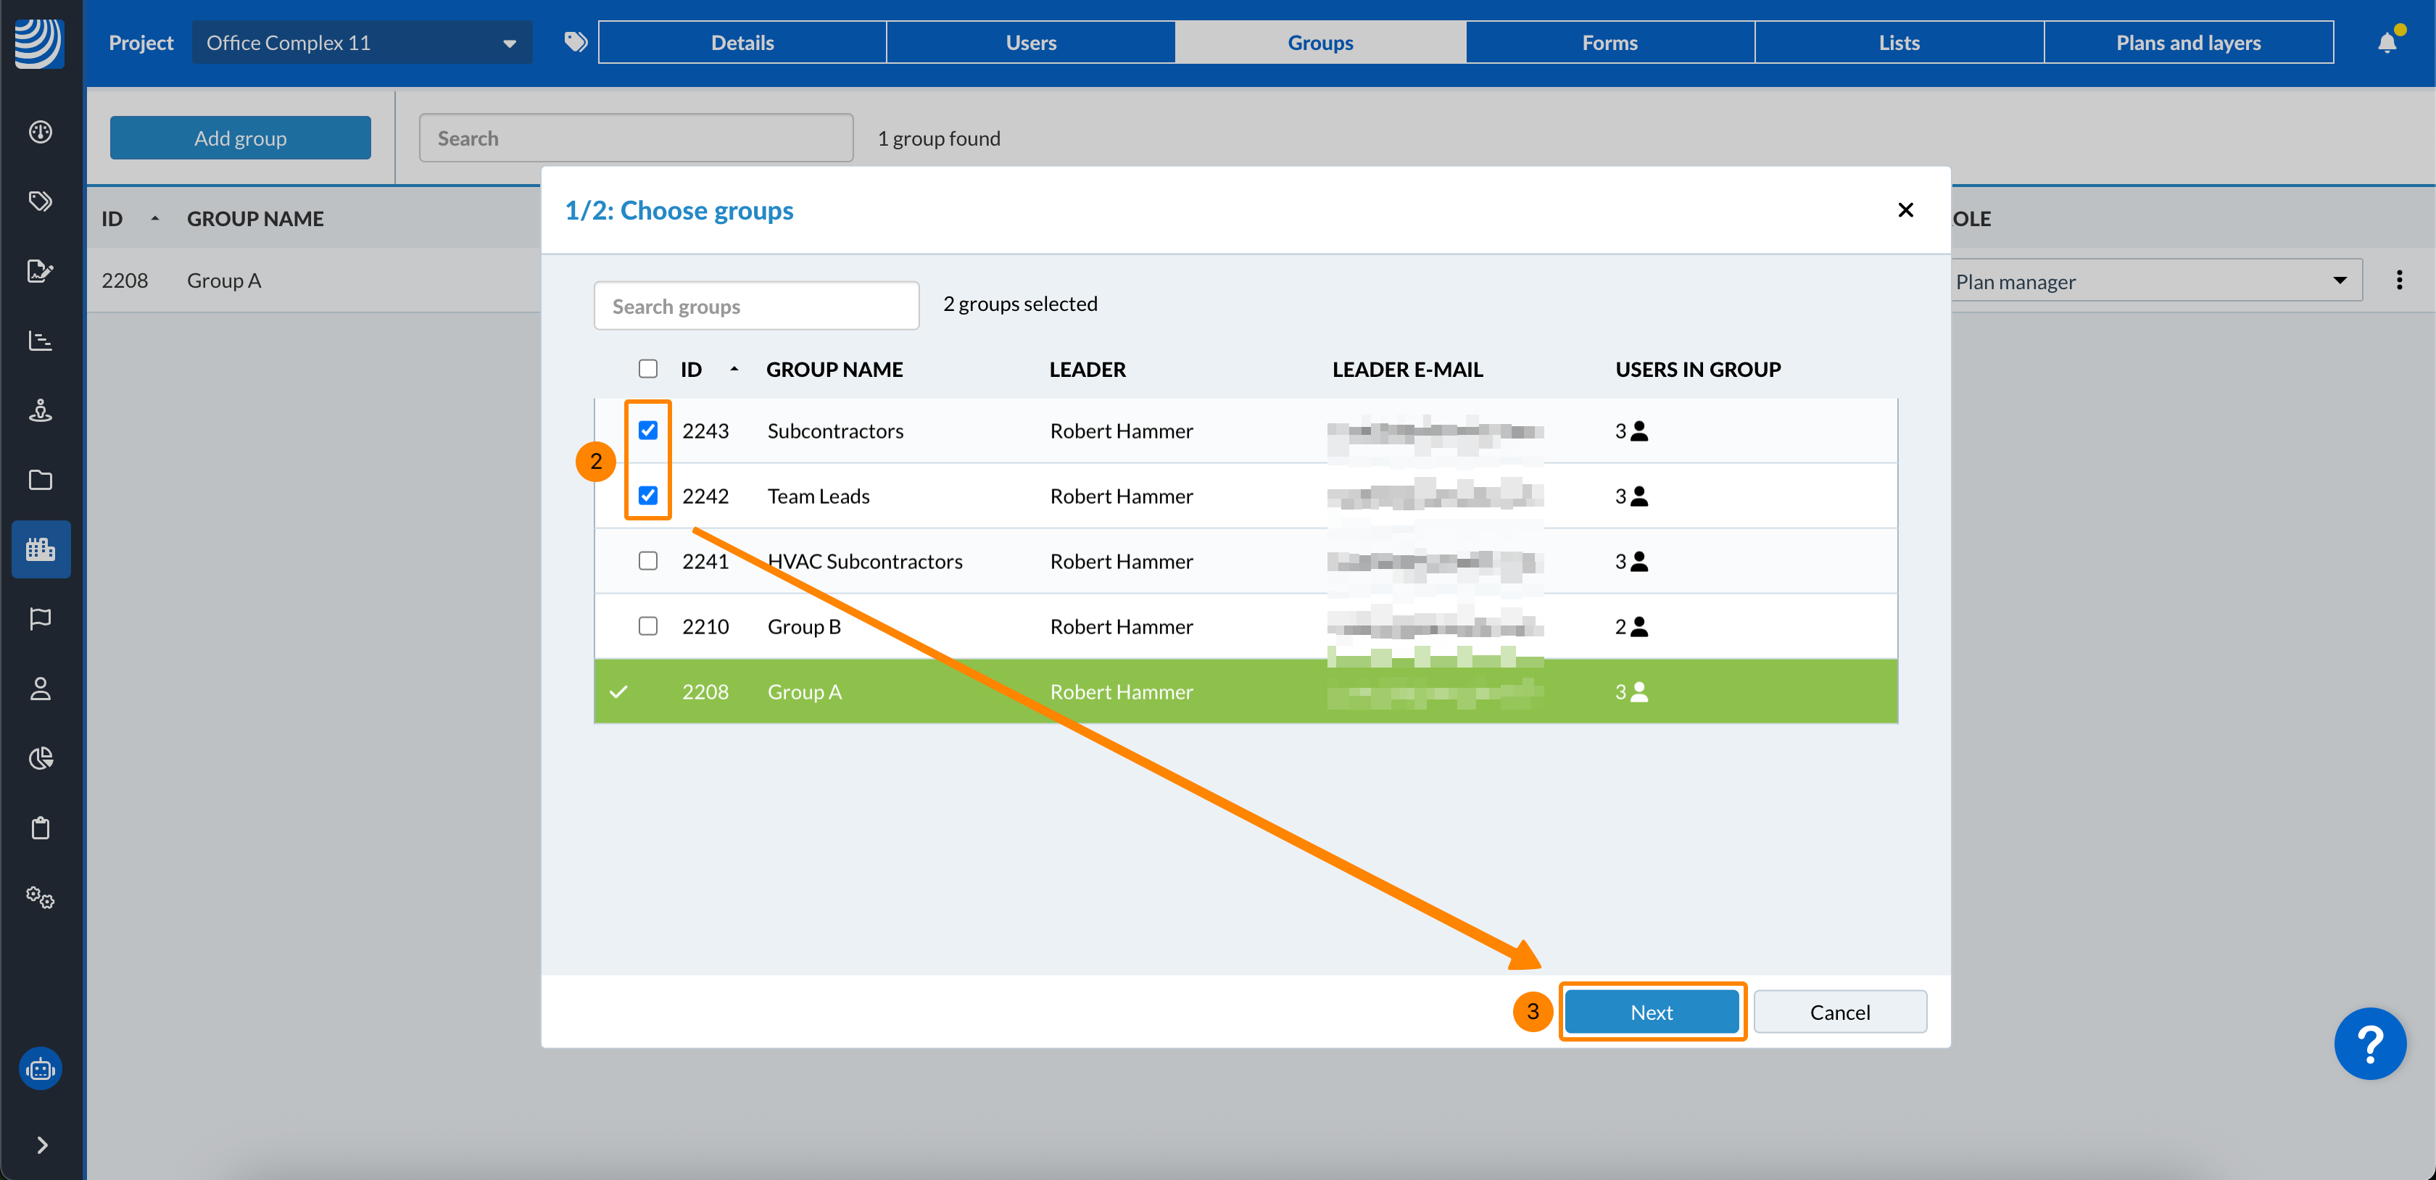Uncheck the Subcontractors group checkbox

coord(647,431)
